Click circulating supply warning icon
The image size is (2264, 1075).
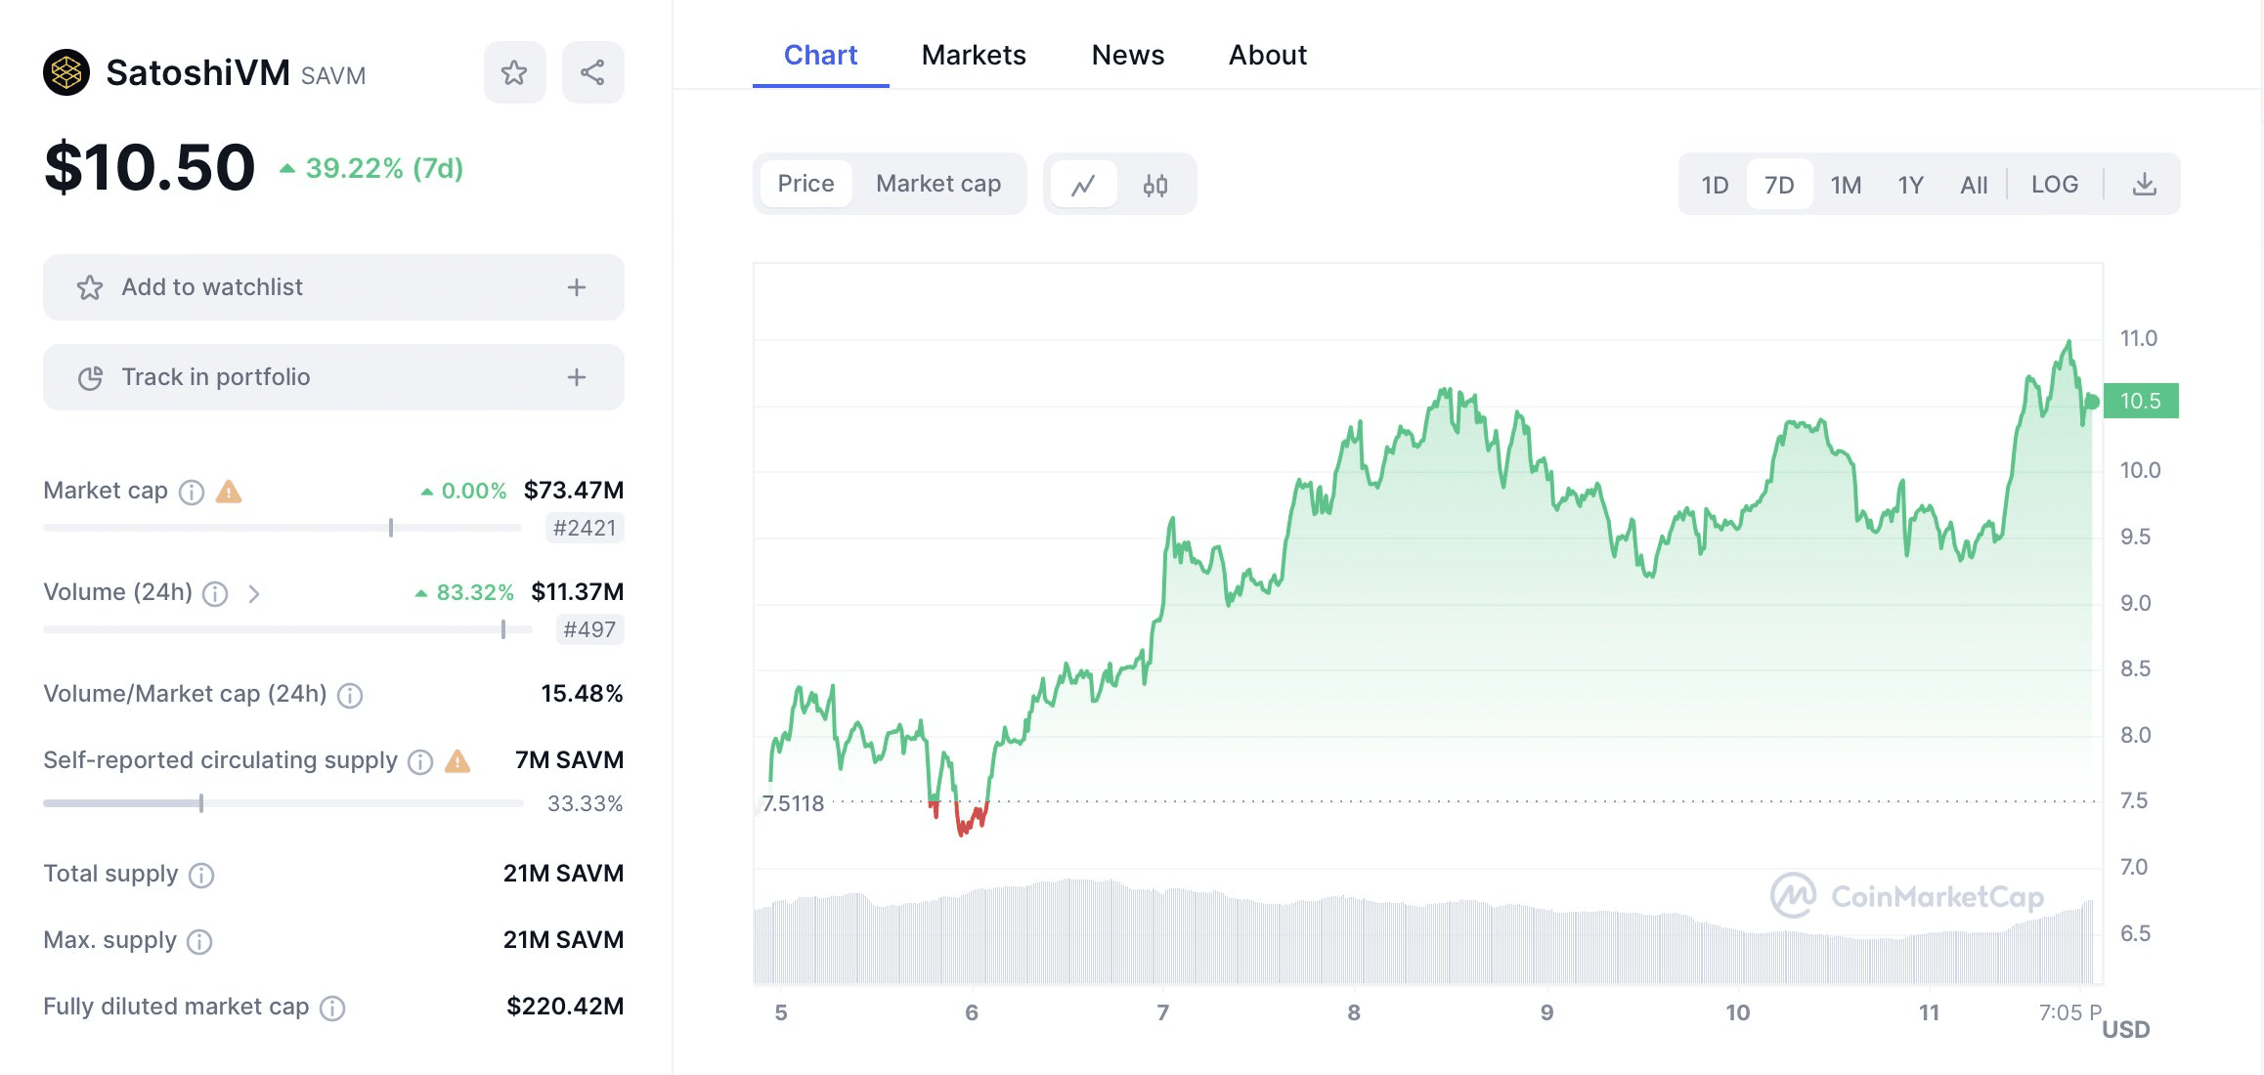pyautogui.click(x=457, y=761)
